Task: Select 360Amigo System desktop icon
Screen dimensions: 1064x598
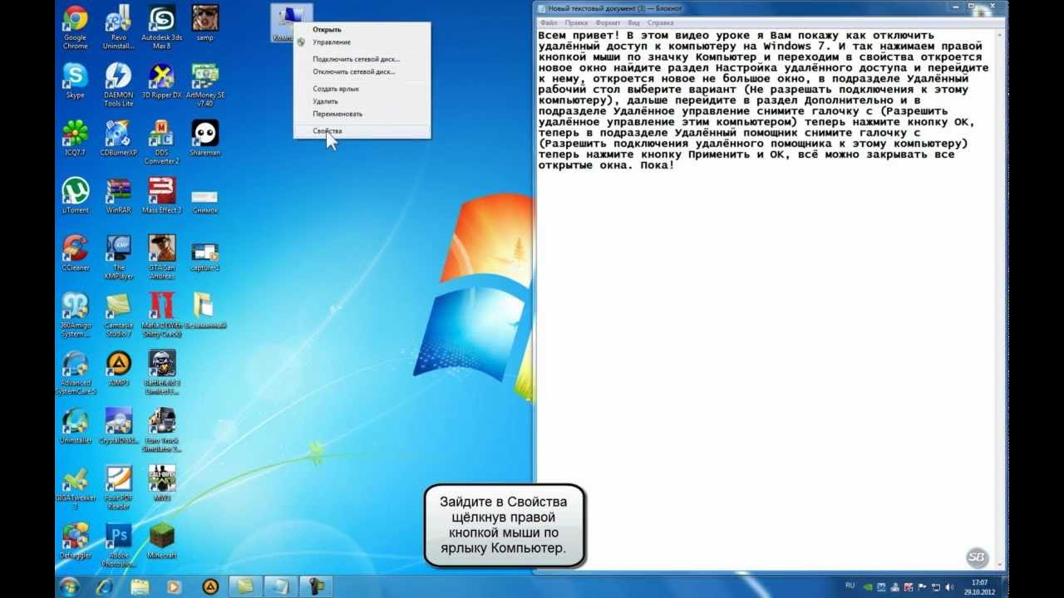Action: tap(75, 315)
